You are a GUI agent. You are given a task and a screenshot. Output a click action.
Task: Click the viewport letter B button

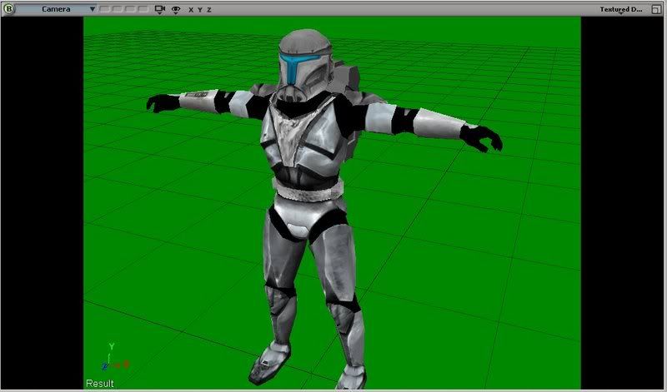pos(8,9)
